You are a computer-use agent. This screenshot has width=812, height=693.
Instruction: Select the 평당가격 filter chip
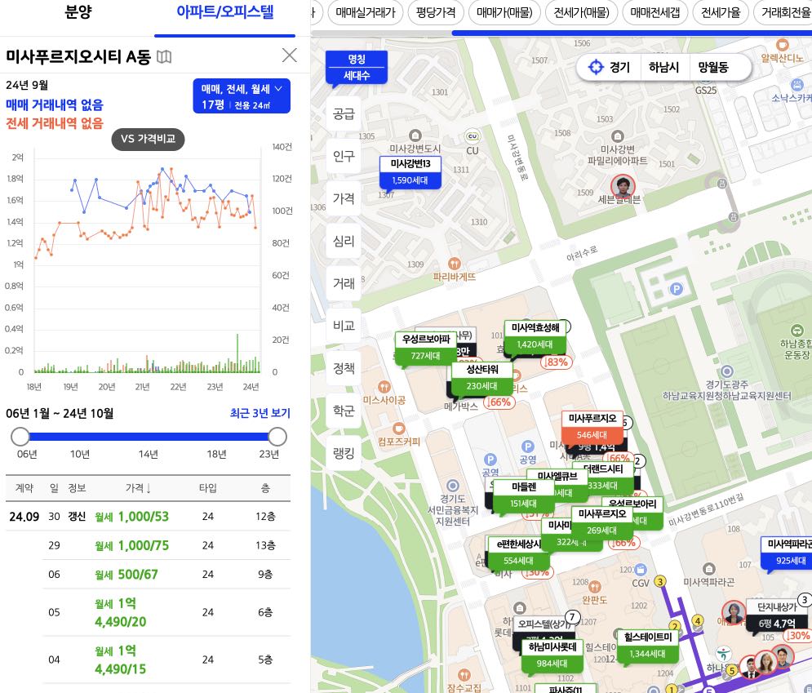[x=436, y=12]
